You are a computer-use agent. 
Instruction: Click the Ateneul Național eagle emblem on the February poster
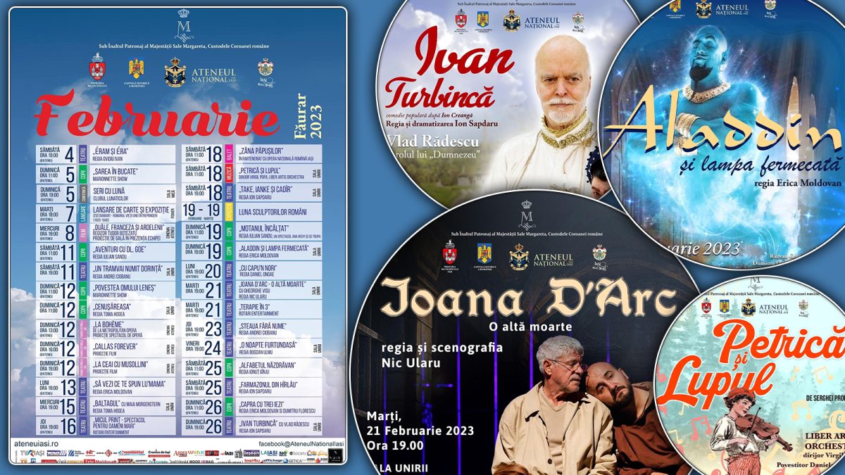tap(175, 72)
